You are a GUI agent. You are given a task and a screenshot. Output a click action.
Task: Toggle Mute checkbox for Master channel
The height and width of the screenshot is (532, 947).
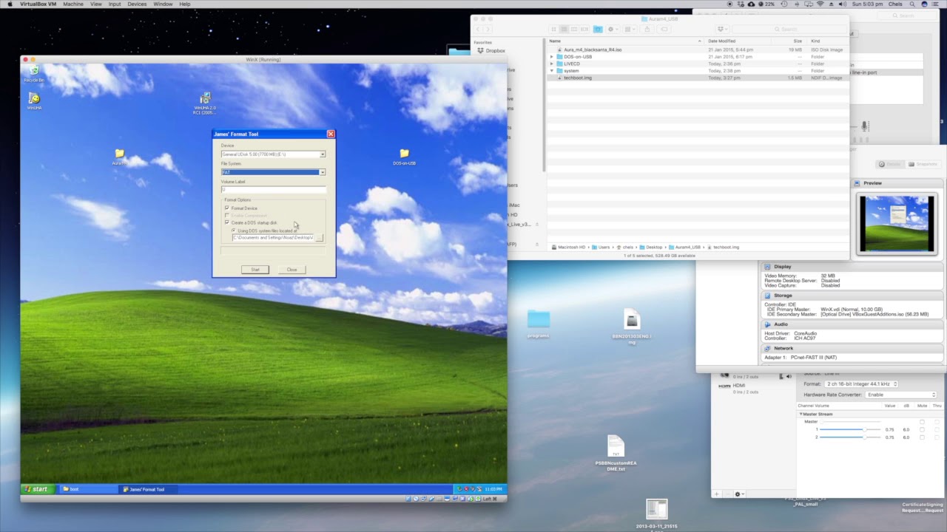coord(922,421)
